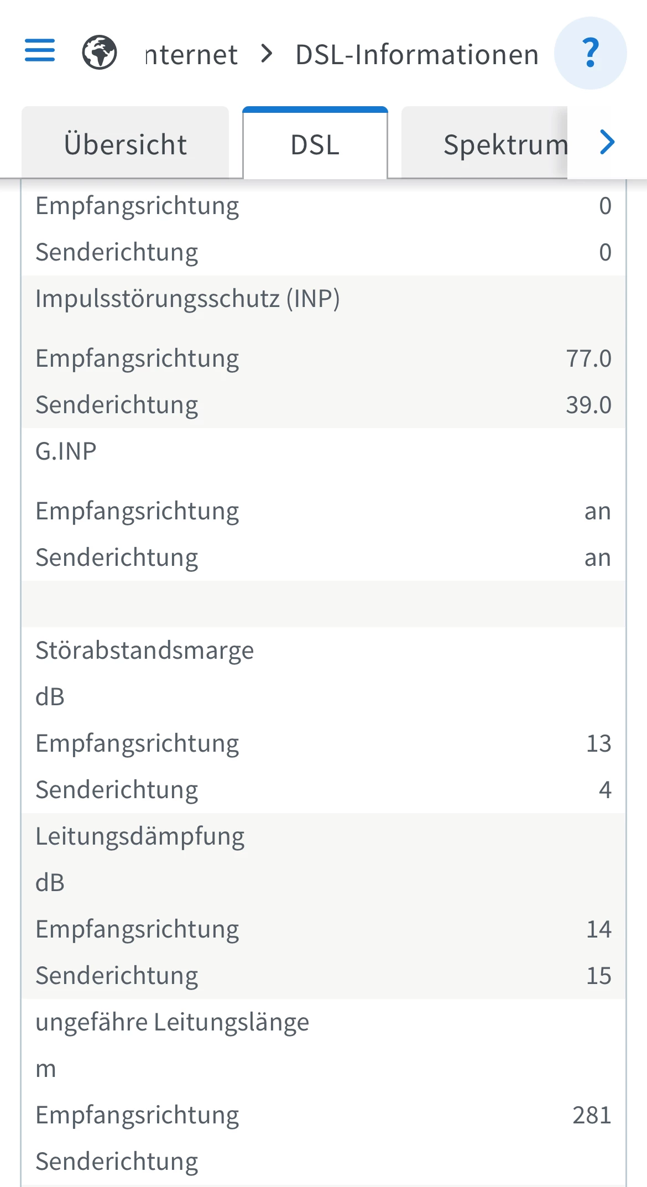The height and width of the screenshot is (1187, 647).
Task: Select the Impulsstörungsschutz (INP) heading row
Action: [187, 299]
